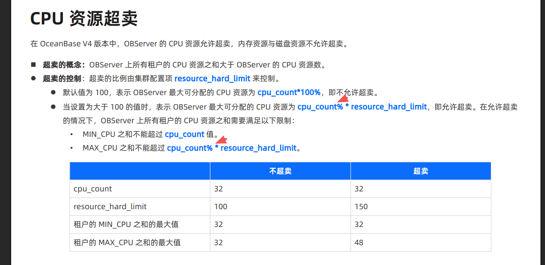The height and width of the screenshot is (265, 545).
Task: Click the CPU 资源超卖 page heading
Action: click(84, 19)
